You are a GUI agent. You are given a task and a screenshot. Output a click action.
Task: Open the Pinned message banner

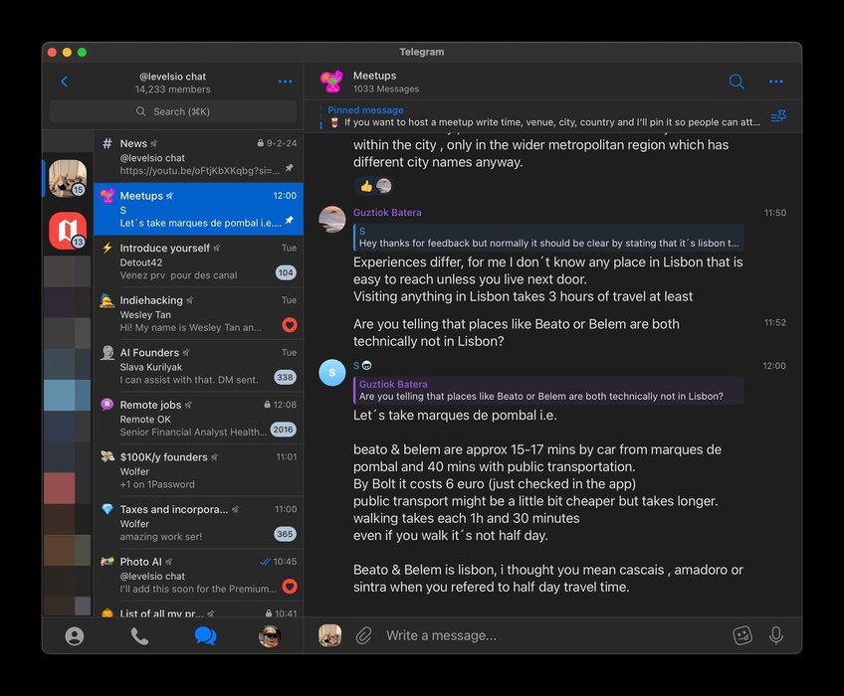point(543,116)
